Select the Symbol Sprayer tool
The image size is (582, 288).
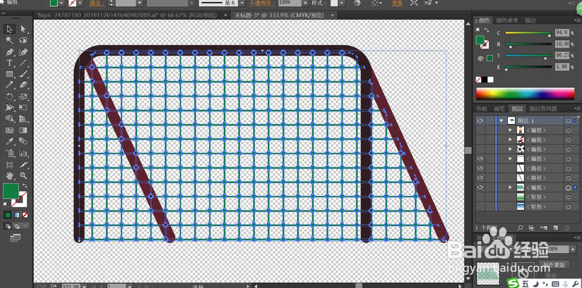coord(10,153)
